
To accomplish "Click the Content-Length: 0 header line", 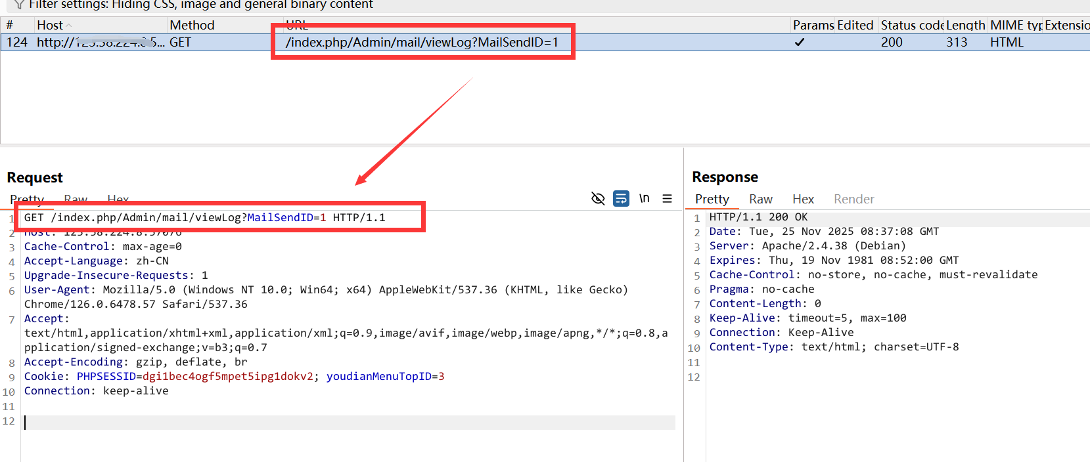I will tap(765, 303).
